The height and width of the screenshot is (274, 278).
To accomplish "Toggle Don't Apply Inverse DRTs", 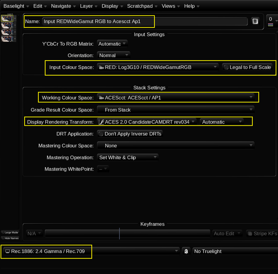I will (x=130, y=134).
